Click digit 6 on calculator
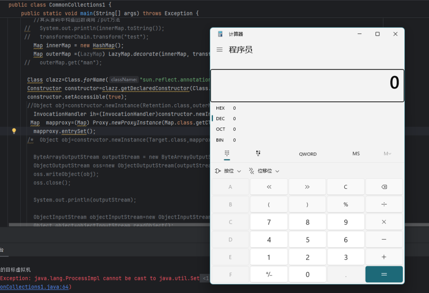 tap(346, 239)
